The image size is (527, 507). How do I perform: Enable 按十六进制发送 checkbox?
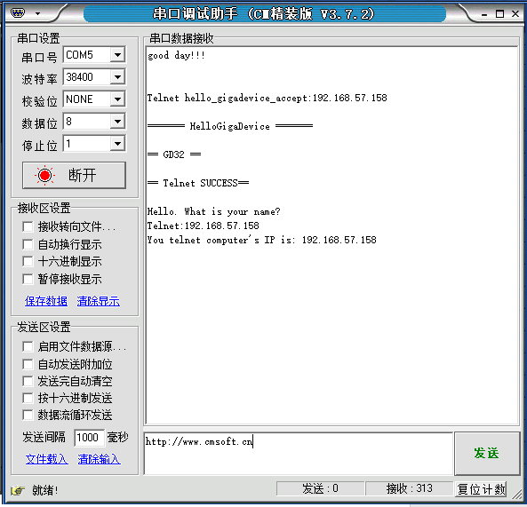click(28, 398)
